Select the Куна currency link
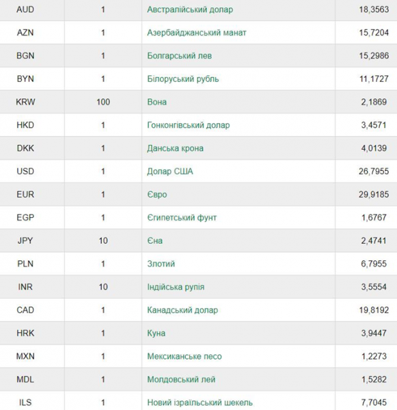 click(x=156, y=333)
